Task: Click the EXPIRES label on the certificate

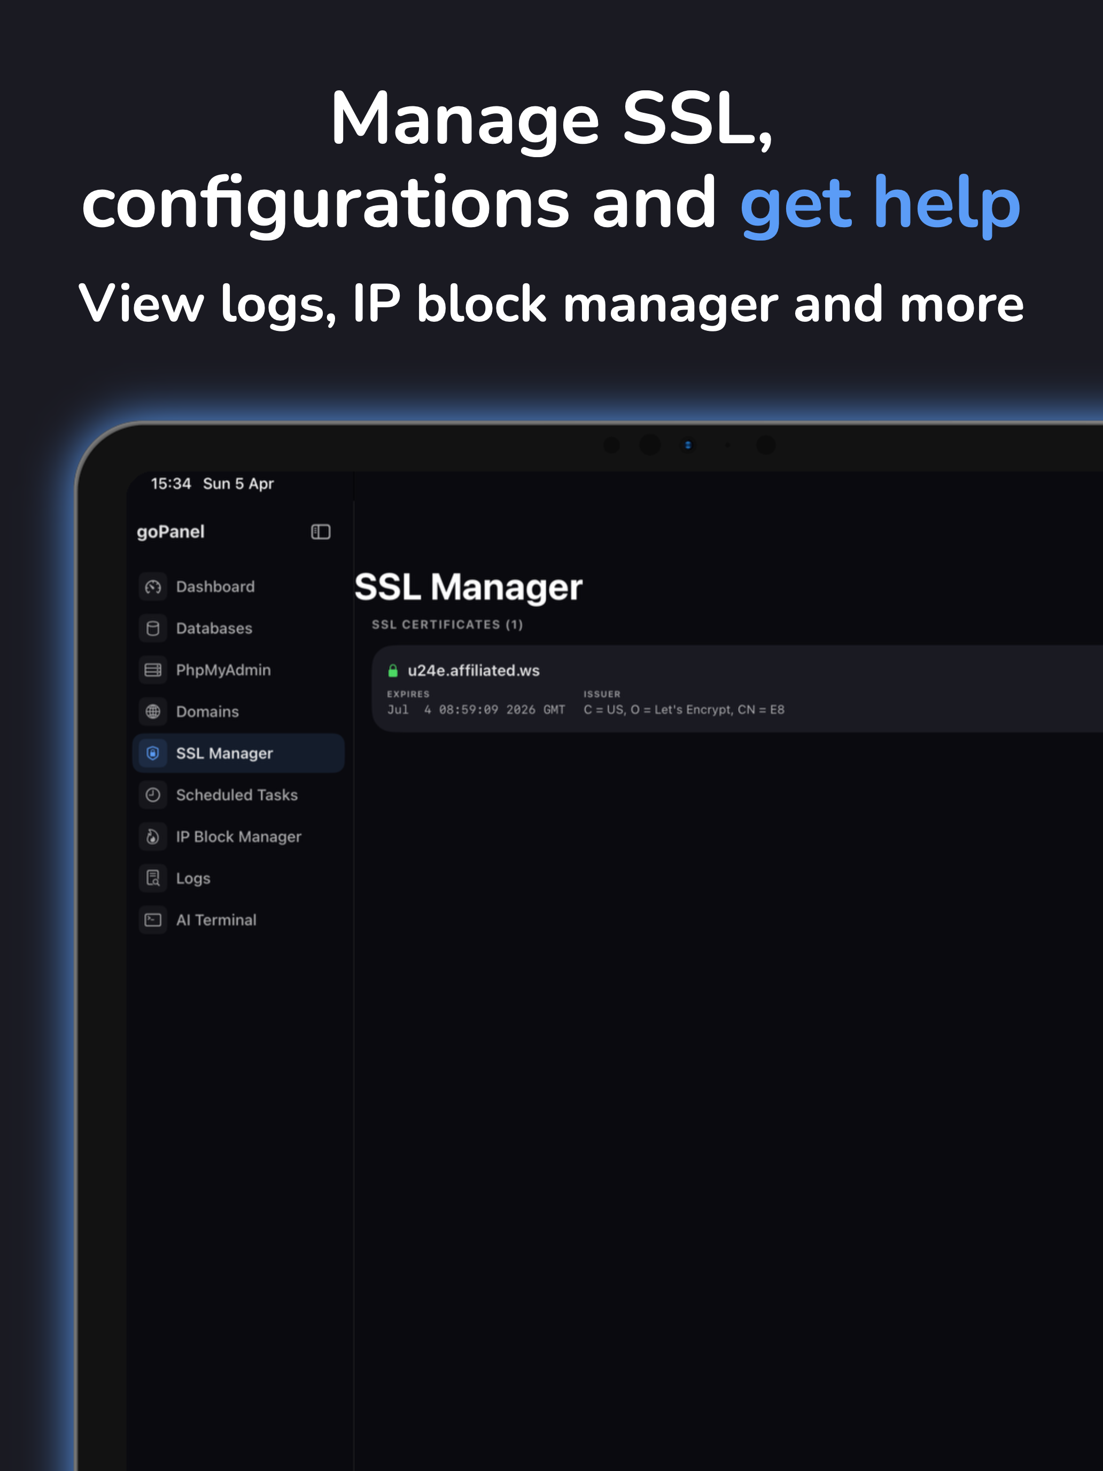Action: click(408, 694)
